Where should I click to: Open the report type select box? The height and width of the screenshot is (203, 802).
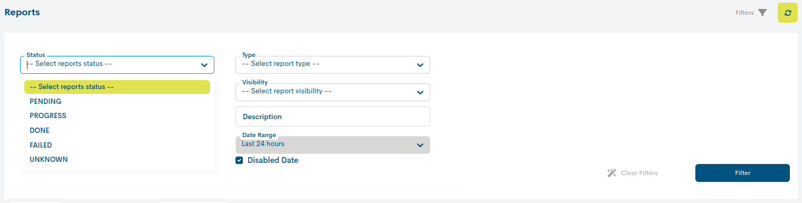tap(333, 65)
